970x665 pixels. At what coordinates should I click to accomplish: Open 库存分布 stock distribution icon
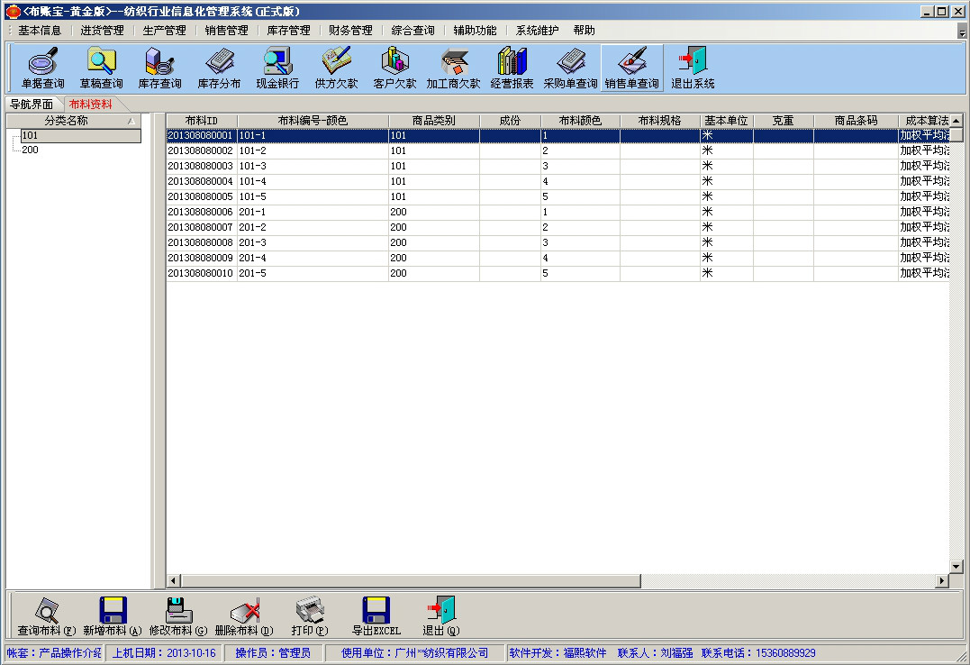(x=219, y=68)
